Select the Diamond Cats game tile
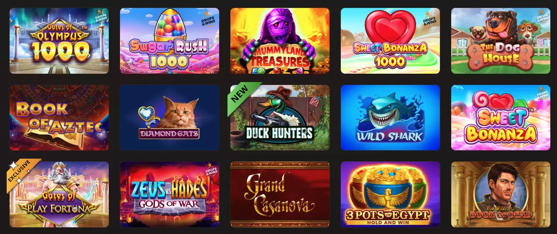 pos(169,118)
